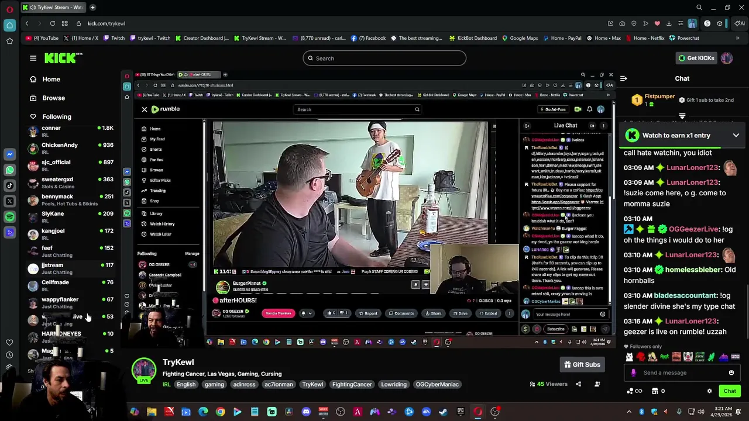Click the IRL category link

[166, 384]
